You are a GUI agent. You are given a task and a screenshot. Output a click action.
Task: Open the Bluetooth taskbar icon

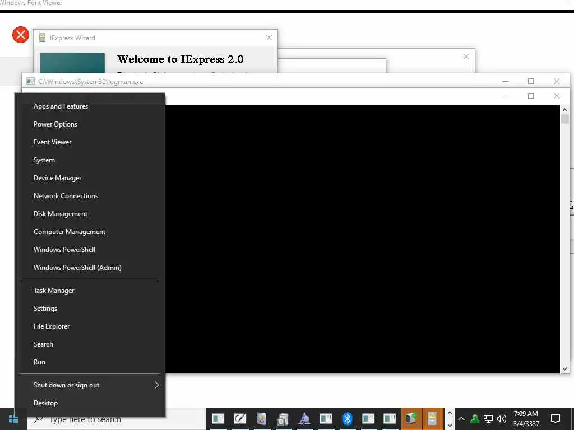(347, 419)
